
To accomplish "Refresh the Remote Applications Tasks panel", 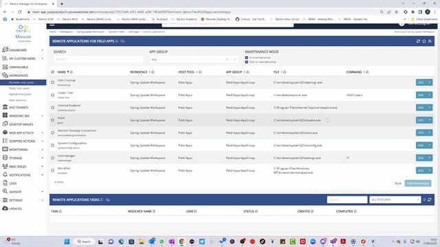I will [x=429, y=200].
